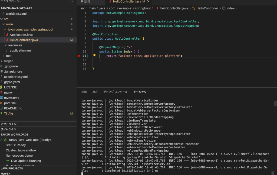Click the tanzu-java-web-app workload status icon

[x=6, y=140]
